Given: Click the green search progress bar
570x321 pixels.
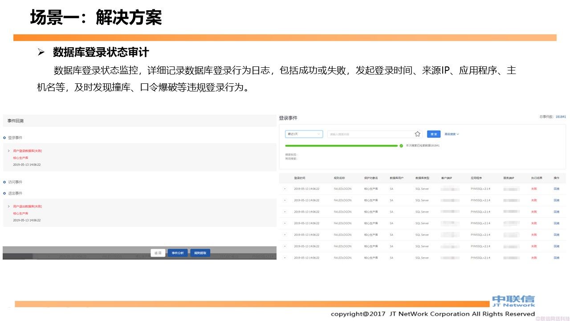Looking at the screenshot, I should point(341,145).
